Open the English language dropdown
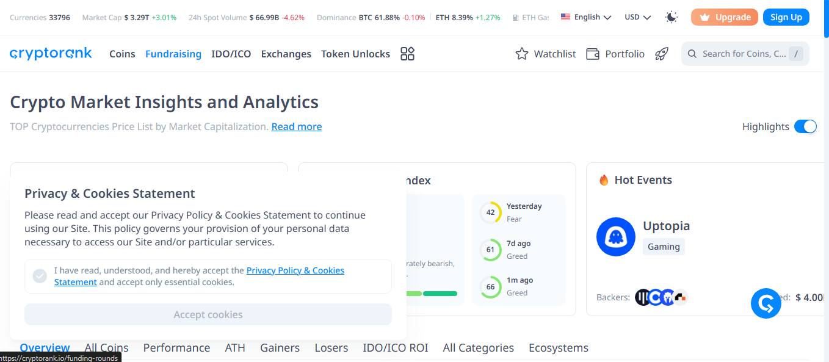Screen dimensions: 829x362 (x=586, y=17)
